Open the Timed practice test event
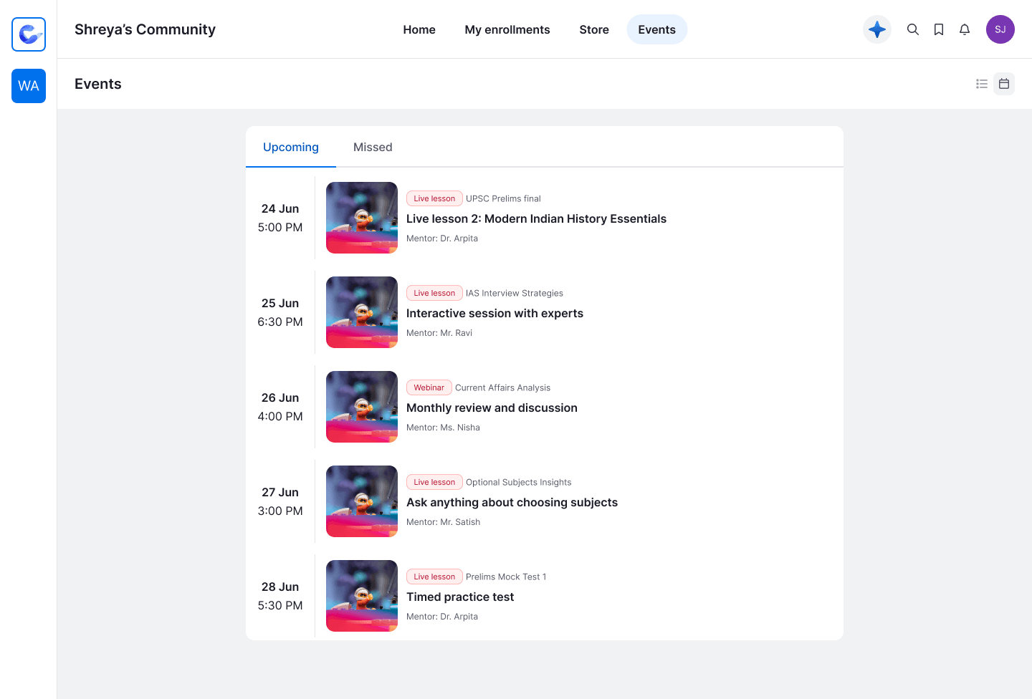This screenshot has width=1032, height=699. (x=460, y=597)
